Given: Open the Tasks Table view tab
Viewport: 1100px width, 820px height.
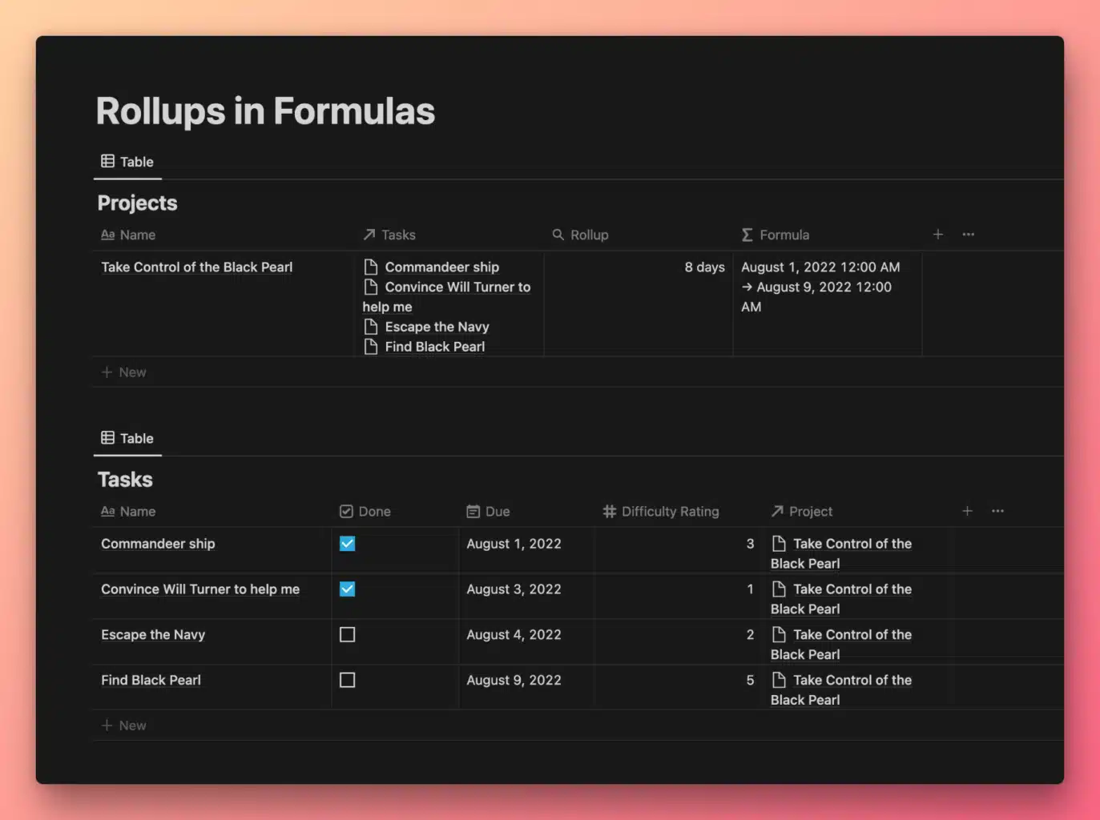Looking at the screenshot, I should tap(127, 438).
